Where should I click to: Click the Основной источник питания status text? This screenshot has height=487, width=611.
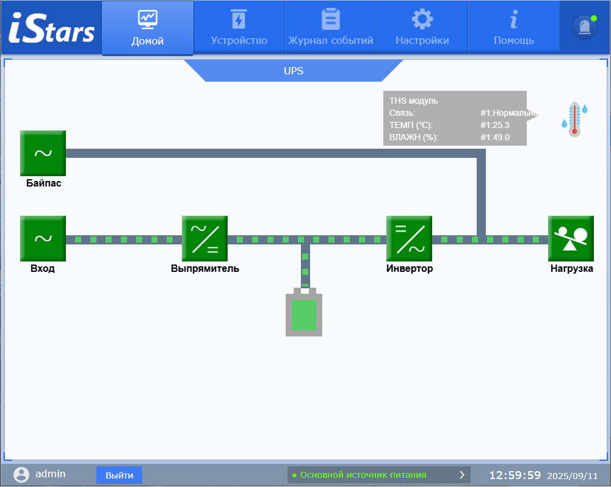(x=363, y=474)
